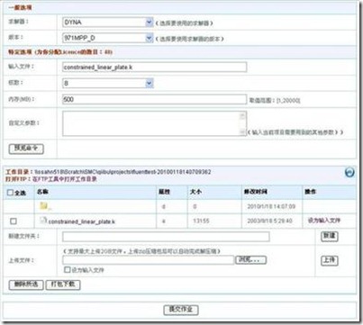The height and width of the screenshot is (325, 363).
Task: Click the size value 13155
Action: [201, 221]
